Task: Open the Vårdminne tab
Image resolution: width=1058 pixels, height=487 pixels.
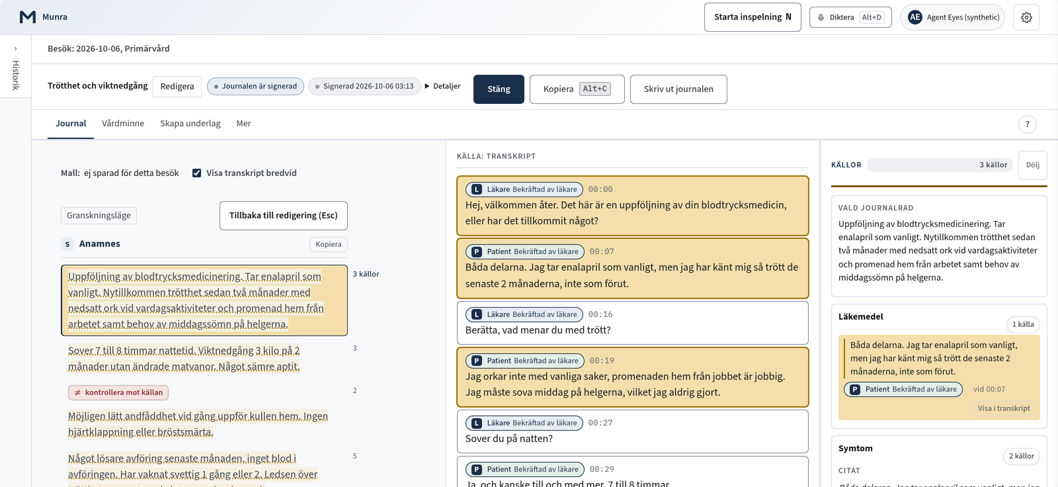Action: pos(123,124)
